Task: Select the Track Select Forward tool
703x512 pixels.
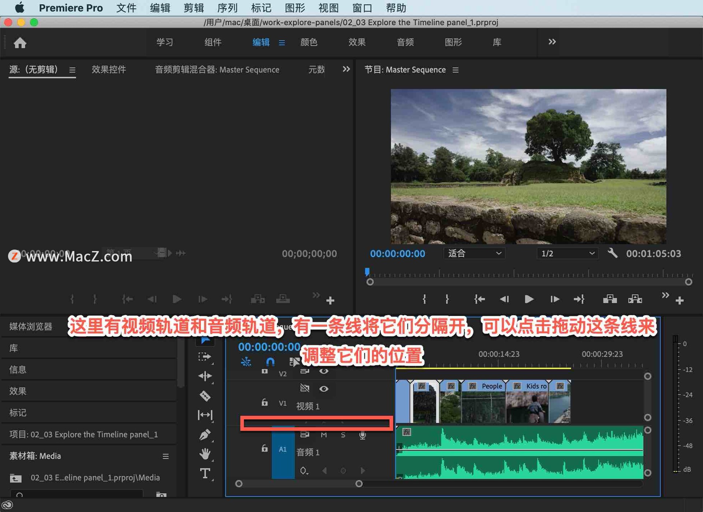Action: [x=205, y=357]
